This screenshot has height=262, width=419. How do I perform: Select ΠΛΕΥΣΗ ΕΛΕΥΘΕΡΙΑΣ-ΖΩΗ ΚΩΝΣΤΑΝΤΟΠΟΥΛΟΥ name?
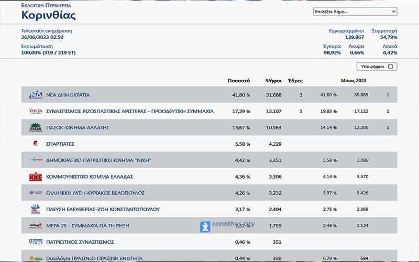pos(103,209)
